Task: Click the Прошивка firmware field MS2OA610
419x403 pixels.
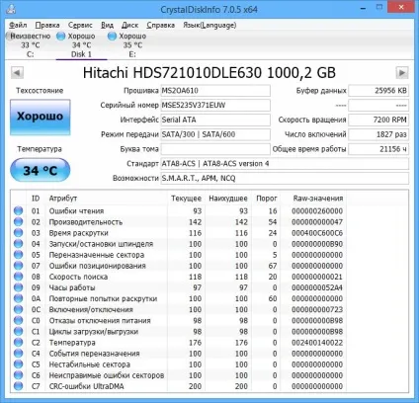Action: pyautogui.click(x=215, y=91)
